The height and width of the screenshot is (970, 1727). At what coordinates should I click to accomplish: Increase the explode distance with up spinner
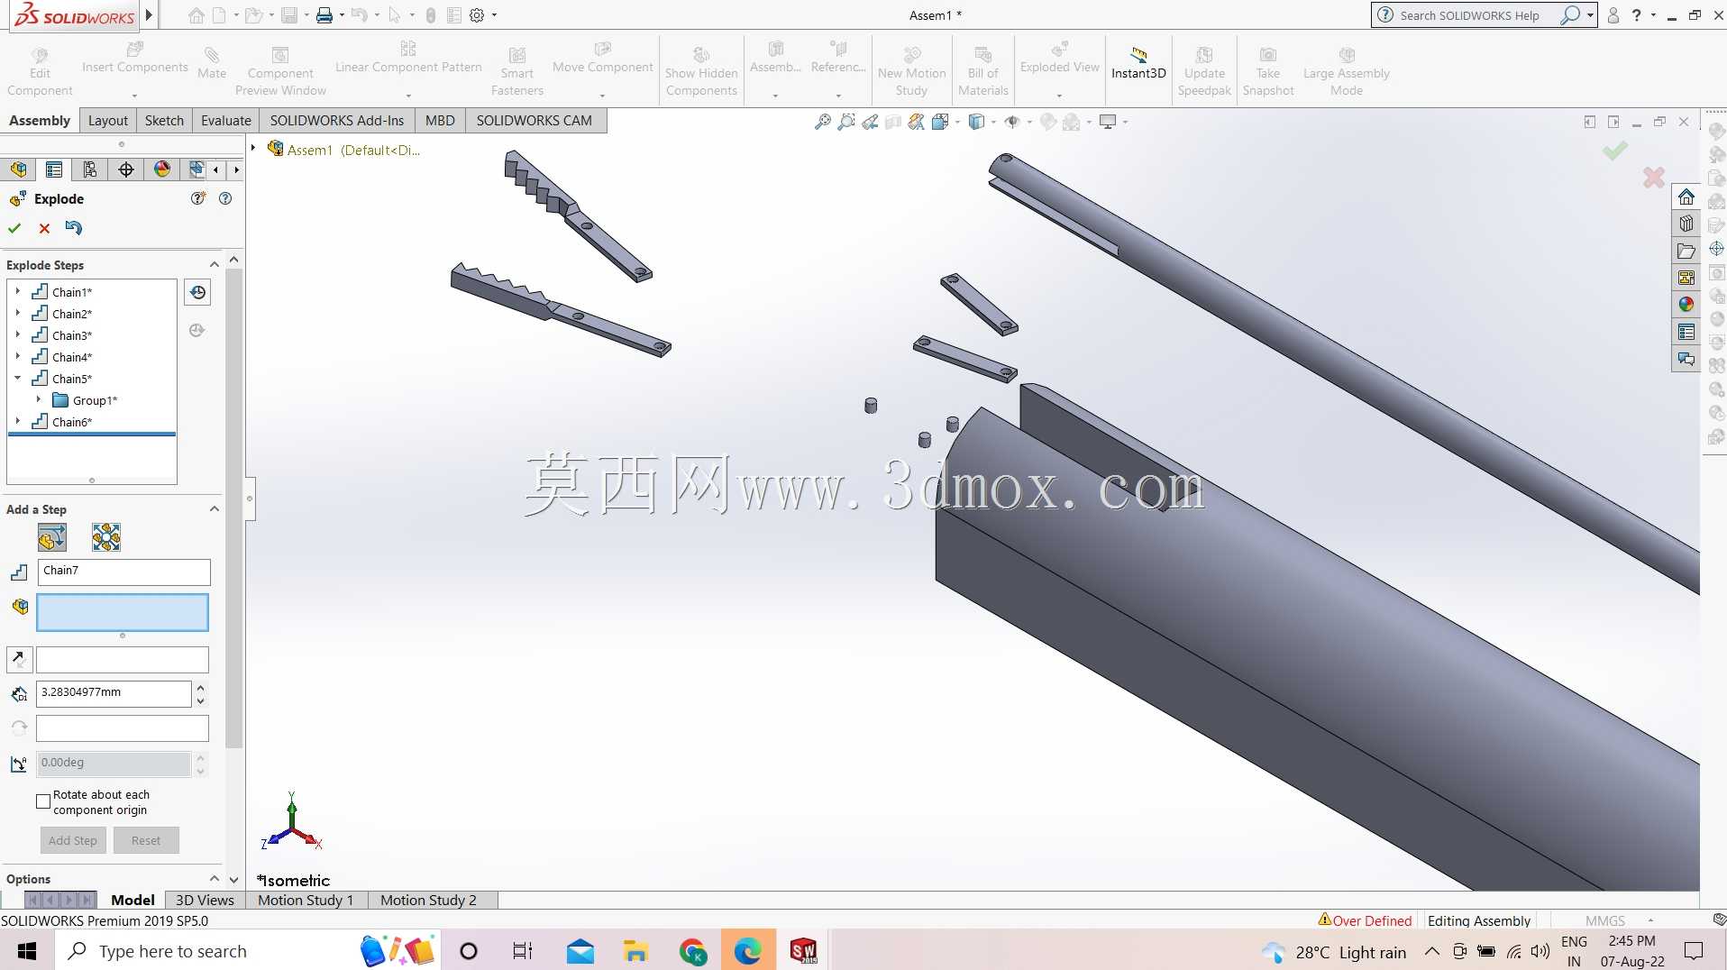(200, 688)
